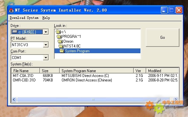This screenshot has height=117, width=188.
Task: Sort by System Program Name column
Action: pyautogui.click(x=96, y=71)
